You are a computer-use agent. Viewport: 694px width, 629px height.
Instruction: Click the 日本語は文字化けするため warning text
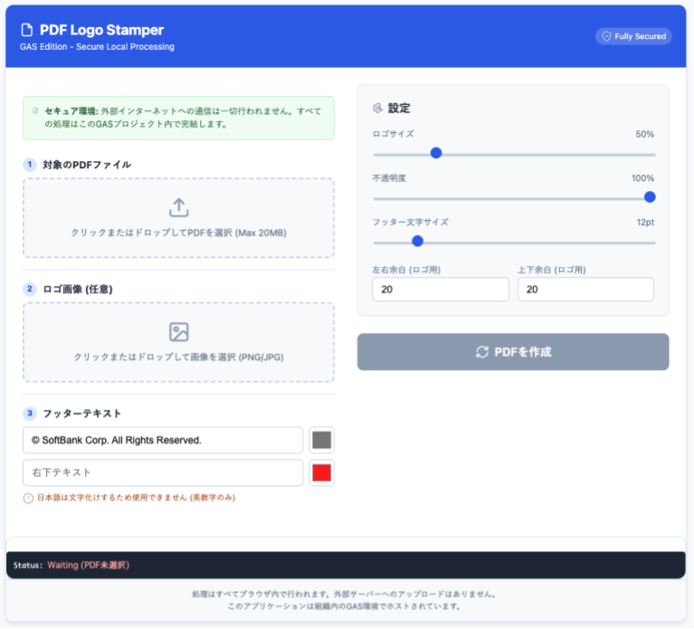point(136,498)
